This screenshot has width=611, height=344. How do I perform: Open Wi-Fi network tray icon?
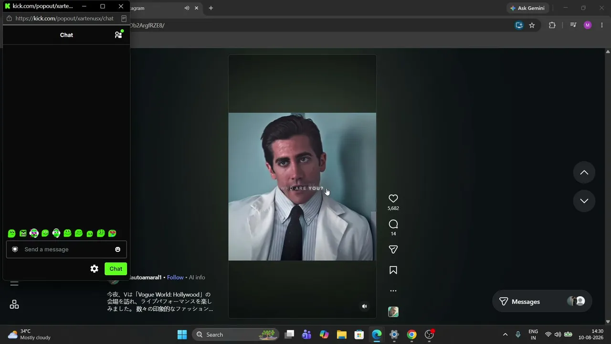pyautogui.click(x=548, y=334)
